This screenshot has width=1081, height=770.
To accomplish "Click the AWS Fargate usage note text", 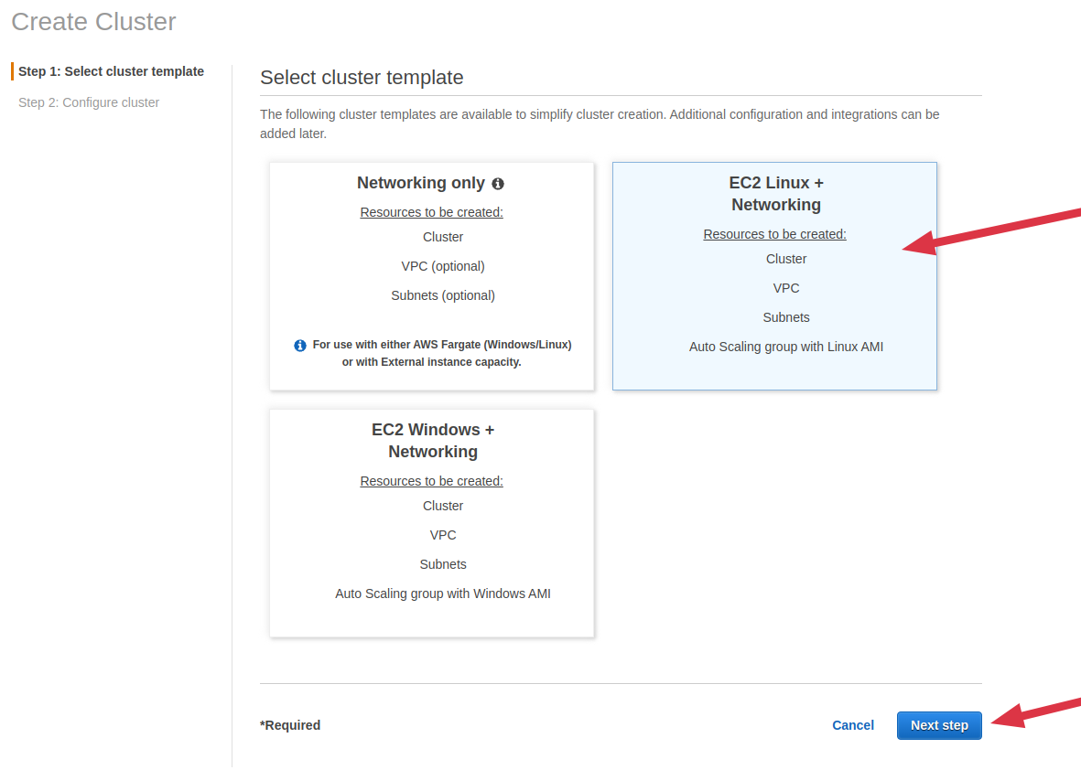I will pos(441,353).
